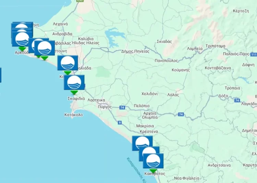Click the Τρόπαια town label

click(232, 88)
